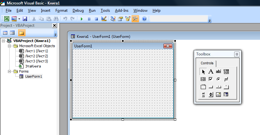Close the Toolbox window

237,54
